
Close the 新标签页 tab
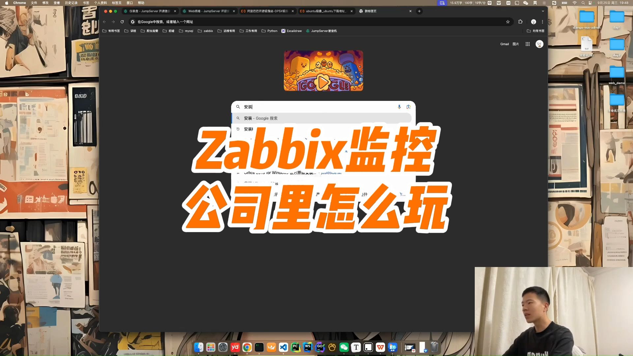pos(410,11)
